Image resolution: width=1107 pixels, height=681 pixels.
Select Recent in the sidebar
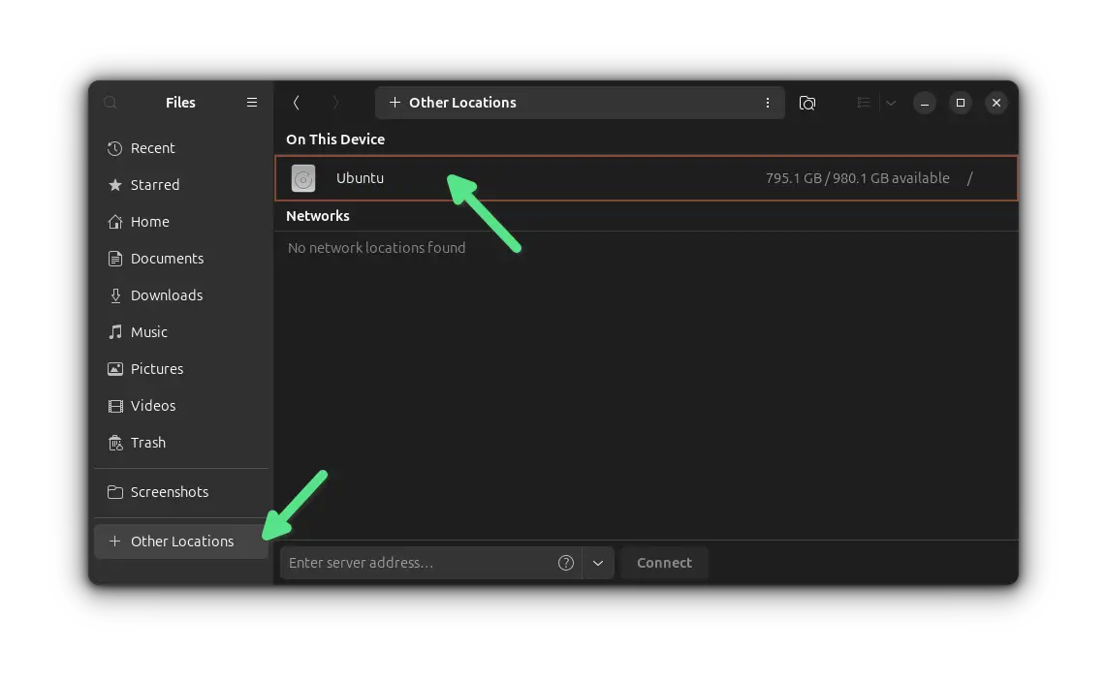(x=152, y=148)
